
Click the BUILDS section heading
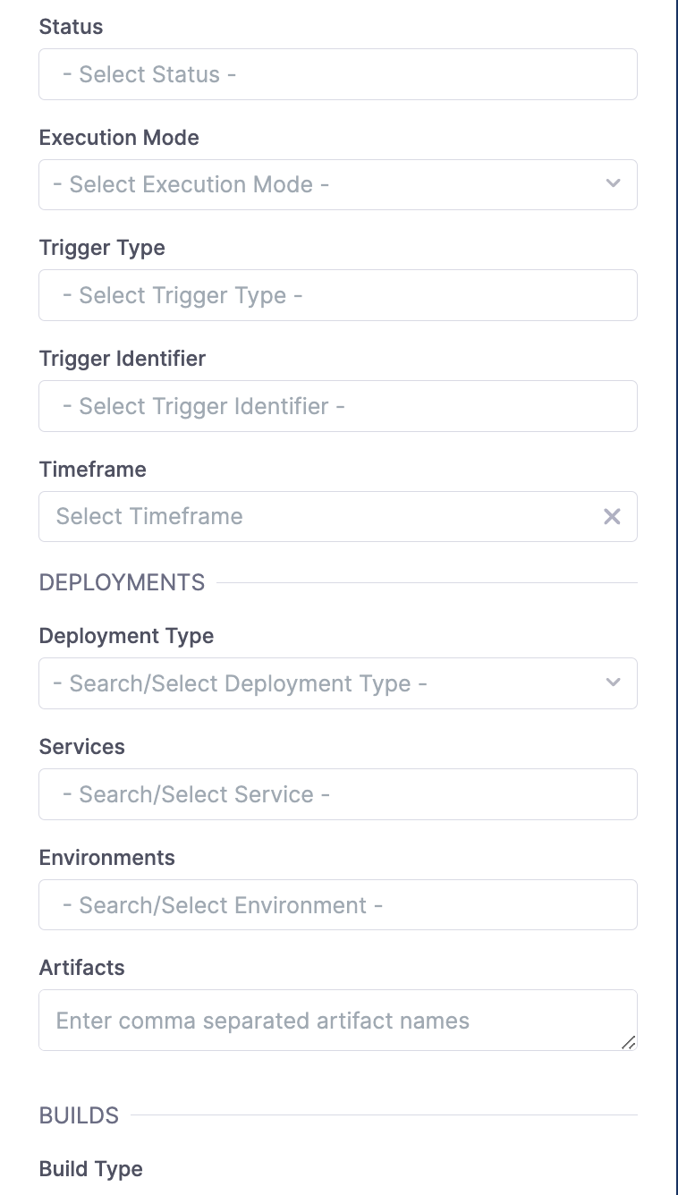click(80, 1115)
